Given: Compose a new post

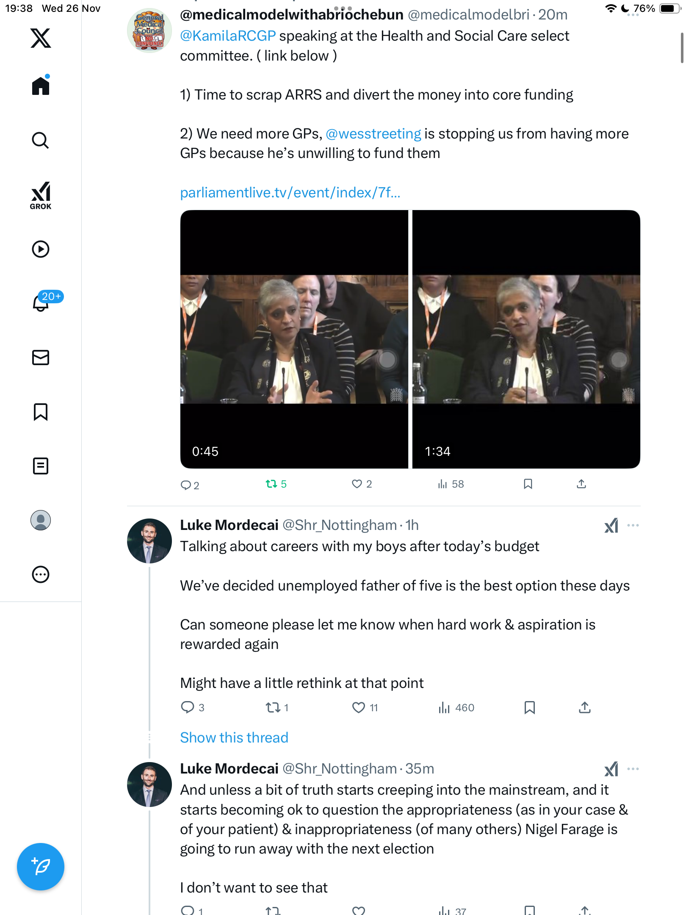Looking at the screenshot, I should coord(41,867).
